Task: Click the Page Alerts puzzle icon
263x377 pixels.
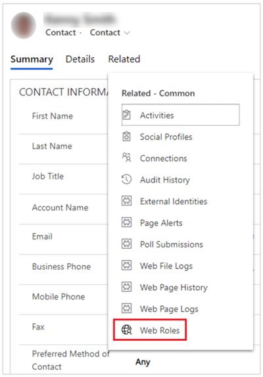Action: point(127,222)
